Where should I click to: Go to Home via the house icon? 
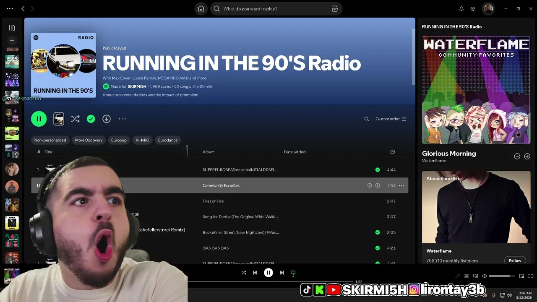pos(201,9)
